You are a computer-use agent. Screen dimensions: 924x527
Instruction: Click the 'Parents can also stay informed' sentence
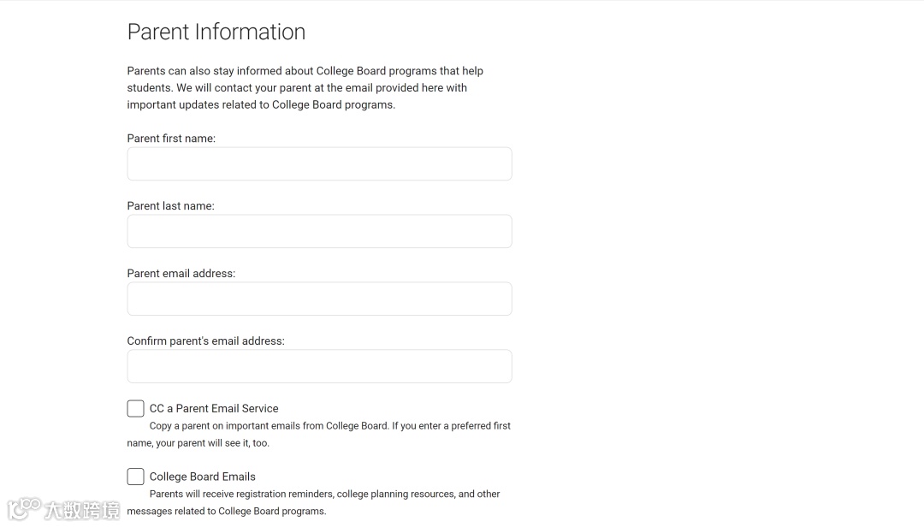point(305,79)
